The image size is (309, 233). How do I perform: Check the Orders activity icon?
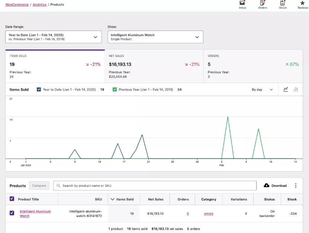point(263,5)
